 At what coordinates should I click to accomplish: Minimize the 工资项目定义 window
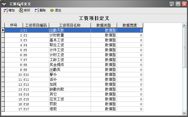coord(172,4)
